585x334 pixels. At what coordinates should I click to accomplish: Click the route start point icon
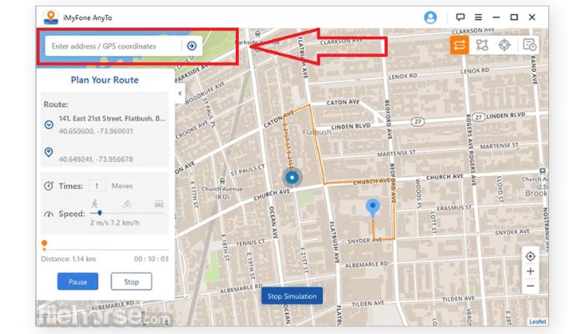point(48,124)
